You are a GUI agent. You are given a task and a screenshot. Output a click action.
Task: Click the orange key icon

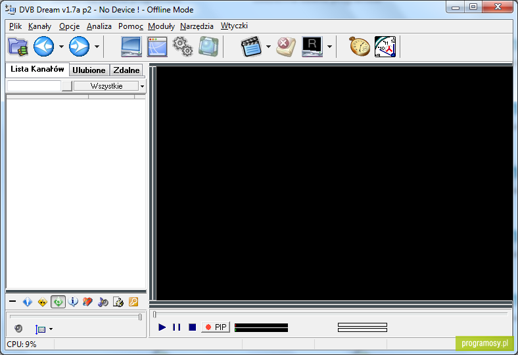pos(133,302)
